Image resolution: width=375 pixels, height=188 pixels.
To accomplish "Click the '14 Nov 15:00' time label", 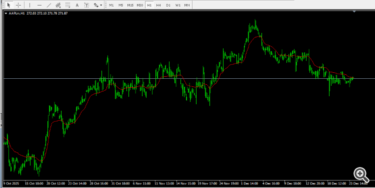I will (185, 184).
